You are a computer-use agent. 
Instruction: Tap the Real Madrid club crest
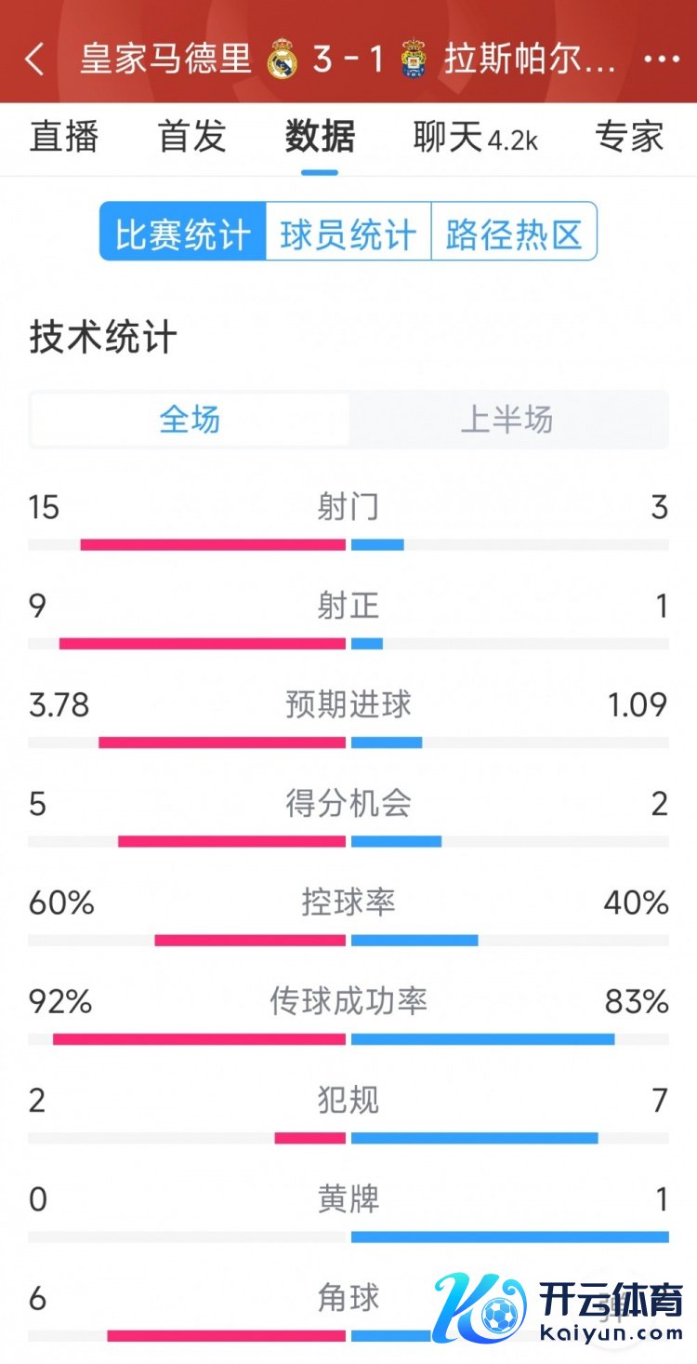pyautogui.click(x=282, y=60)
